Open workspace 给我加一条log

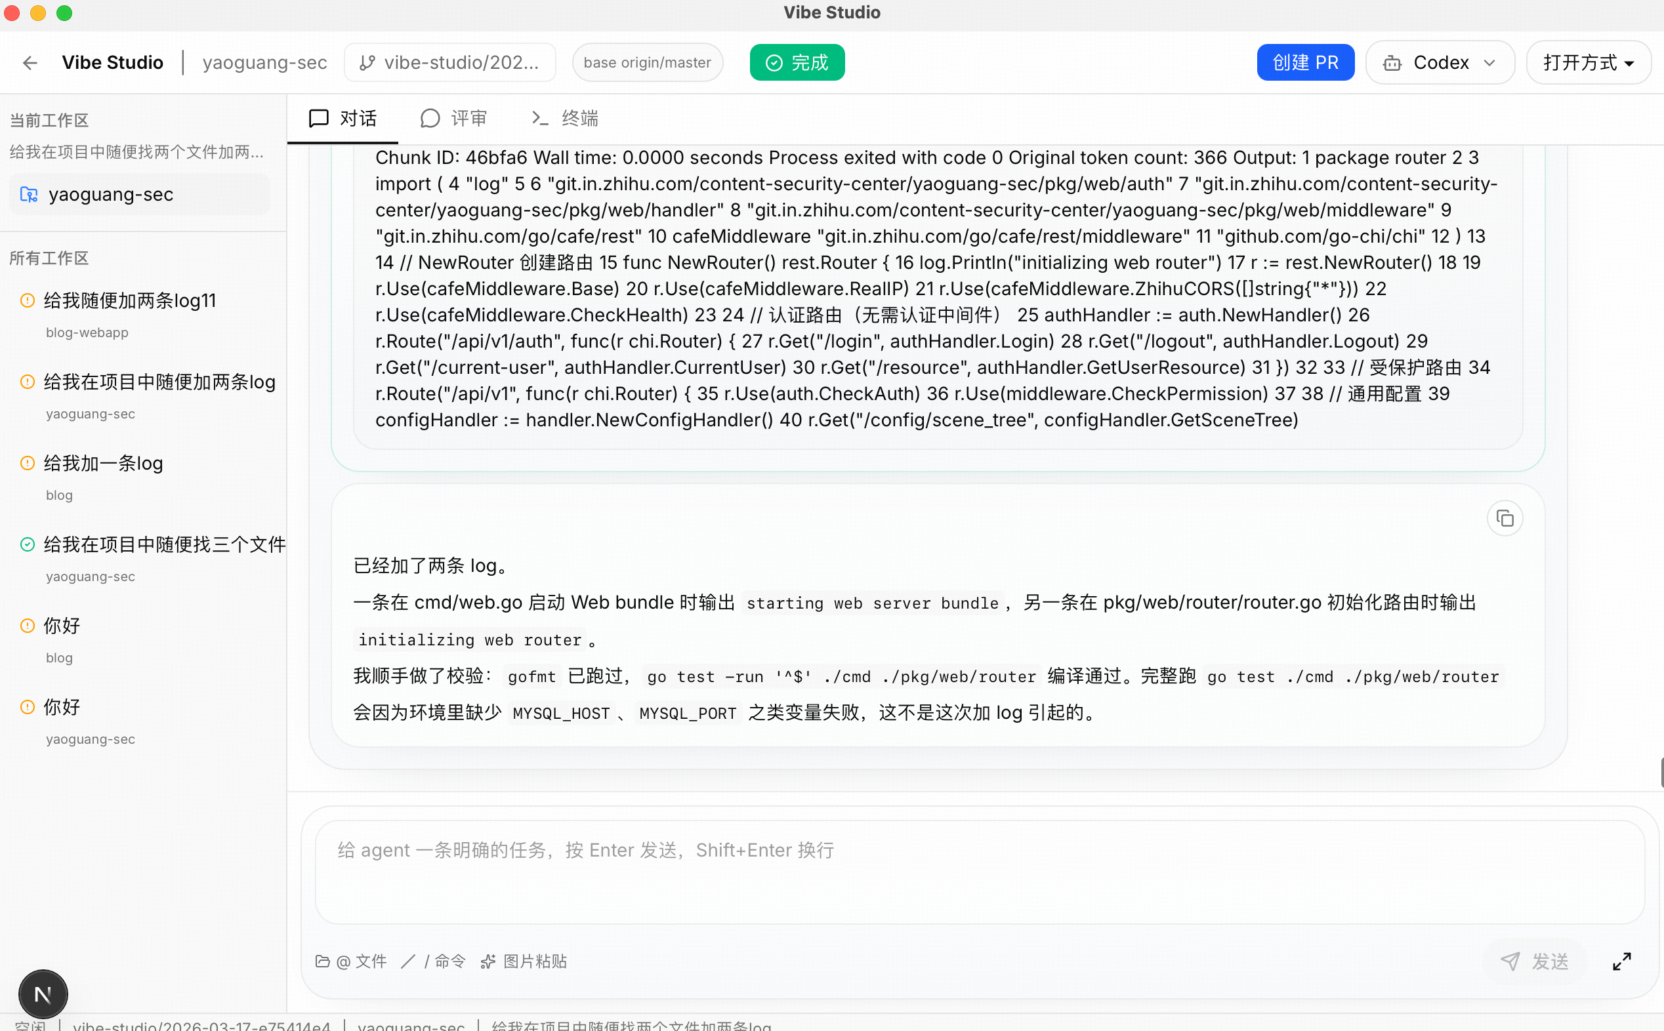pos(143,478)
